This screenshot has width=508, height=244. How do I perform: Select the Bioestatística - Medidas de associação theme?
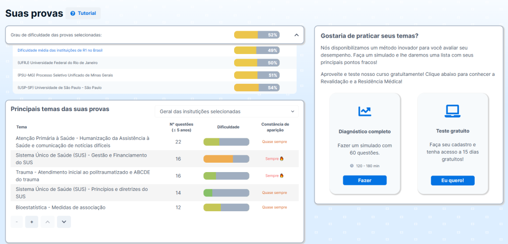click(61, 207)
